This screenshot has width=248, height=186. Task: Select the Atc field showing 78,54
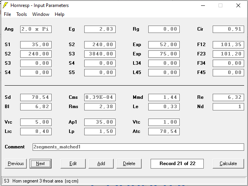pos(164,131)
